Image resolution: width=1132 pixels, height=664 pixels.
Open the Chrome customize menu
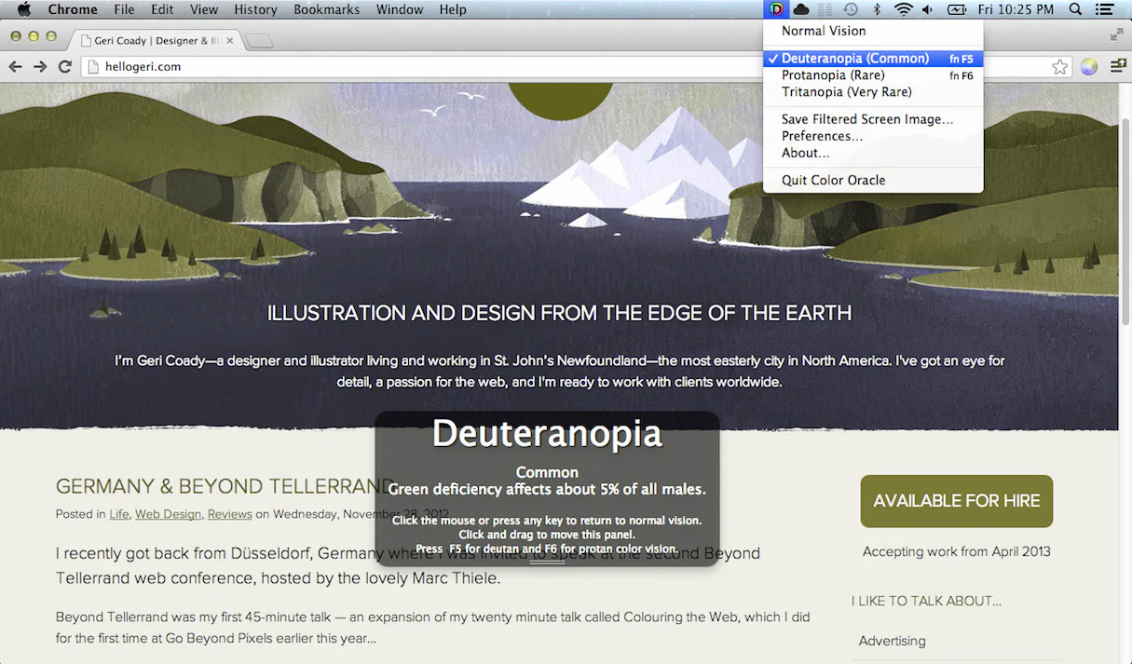[x=1118, y=66]
